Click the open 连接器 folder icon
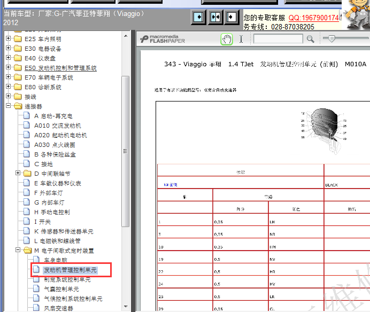This screenshot has width=370, height=312. point(18,106)
